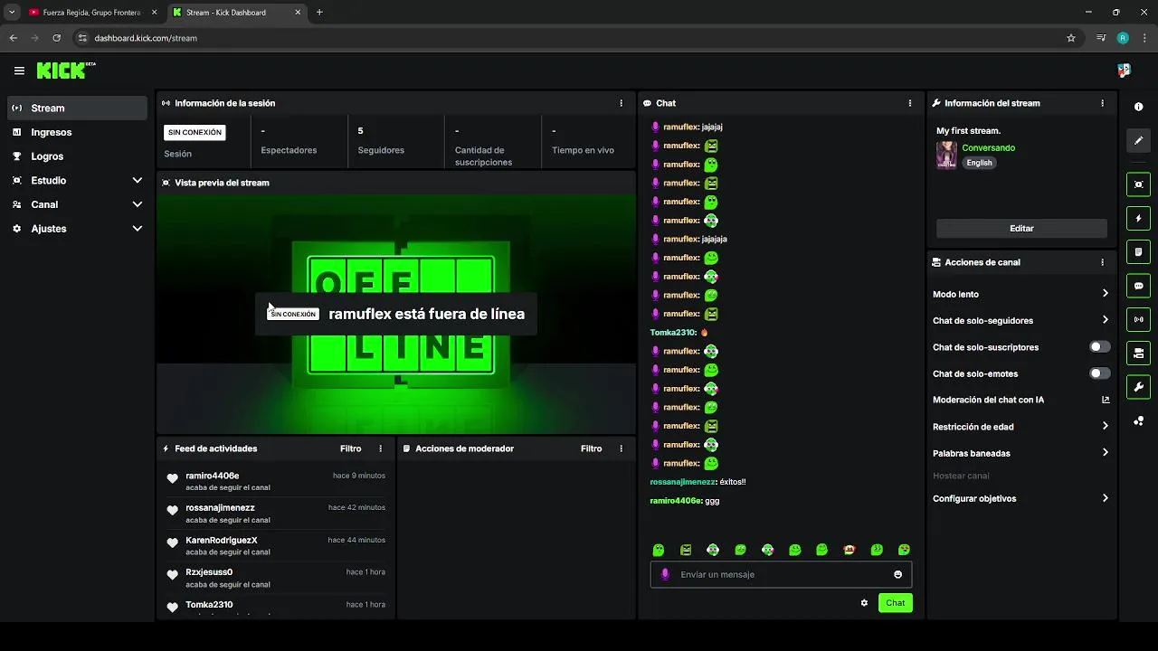The image size is (1158, 651).
Task: Click the document widget icon in right sidebar
Action: point(1138,251)
